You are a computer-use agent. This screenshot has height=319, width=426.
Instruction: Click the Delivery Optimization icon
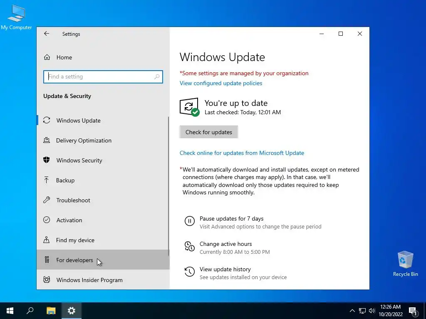(x=47, y=140)
